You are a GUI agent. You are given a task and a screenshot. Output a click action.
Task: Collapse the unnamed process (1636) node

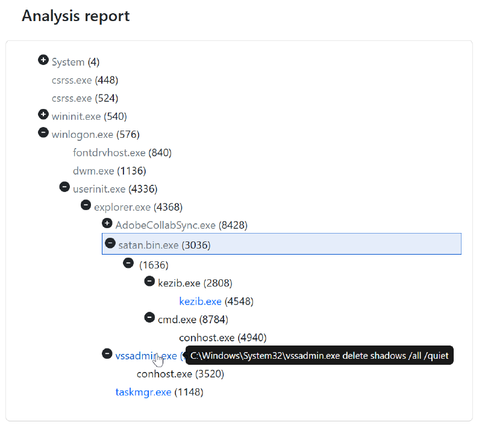tap(128, 263)
